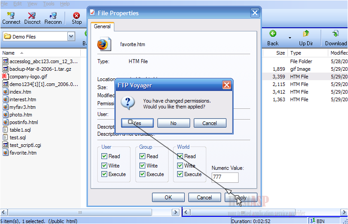Toggle the World Write checkbox
This screenshot has width=348, height=224.
[x=180, y=165]
